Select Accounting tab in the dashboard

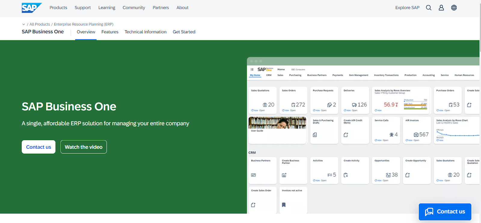point(428,75)
